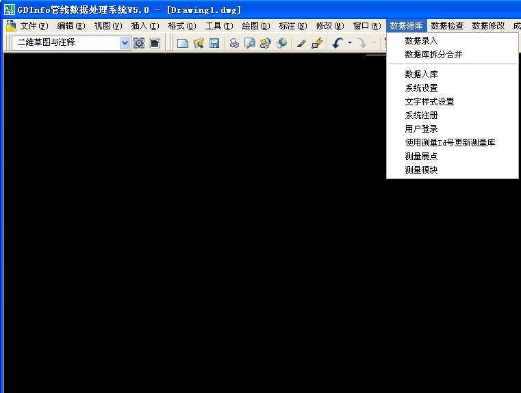The height and width of the screenshot is (393, 521).
Task: Click the My Workspace house icon
Action: (155, 43)
